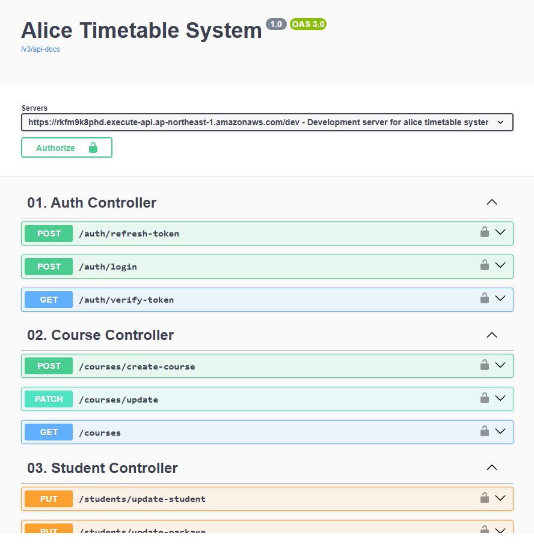Click the /courses path text
Screen dimensions: 534x550
tap(100, 433)
